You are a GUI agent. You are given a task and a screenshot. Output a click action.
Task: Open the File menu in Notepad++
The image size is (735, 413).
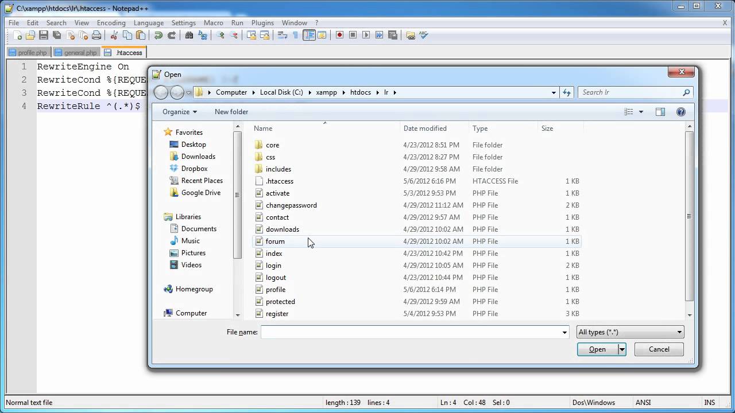14,23
